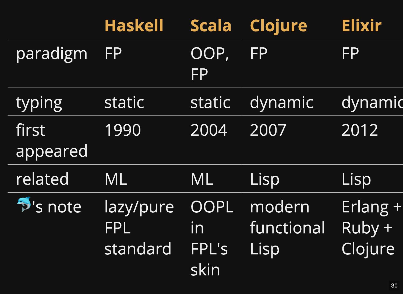The height and width of the screenshot is (294, 403).
Task: Click the Haskell column header
Action: (x=134, y=26)
